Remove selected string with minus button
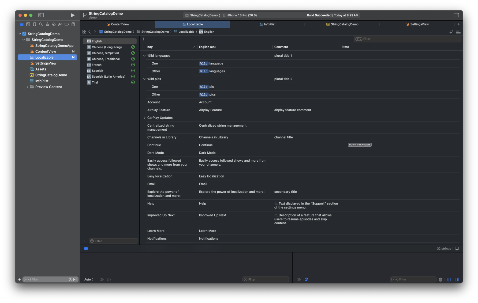The height and width of the screenshot is (303, 478). click(152, 39)
